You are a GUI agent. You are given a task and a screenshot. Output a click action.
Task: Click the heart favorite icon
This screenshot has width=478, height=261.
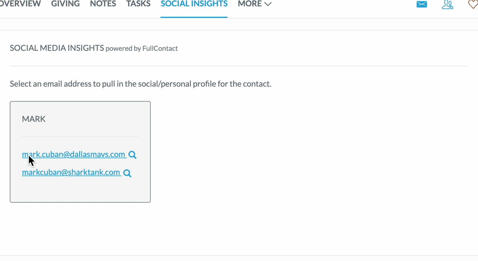click(473, 4)
